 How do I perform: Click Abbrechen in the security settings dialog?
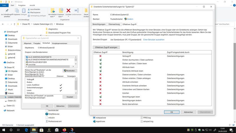(x=188, y=112)
